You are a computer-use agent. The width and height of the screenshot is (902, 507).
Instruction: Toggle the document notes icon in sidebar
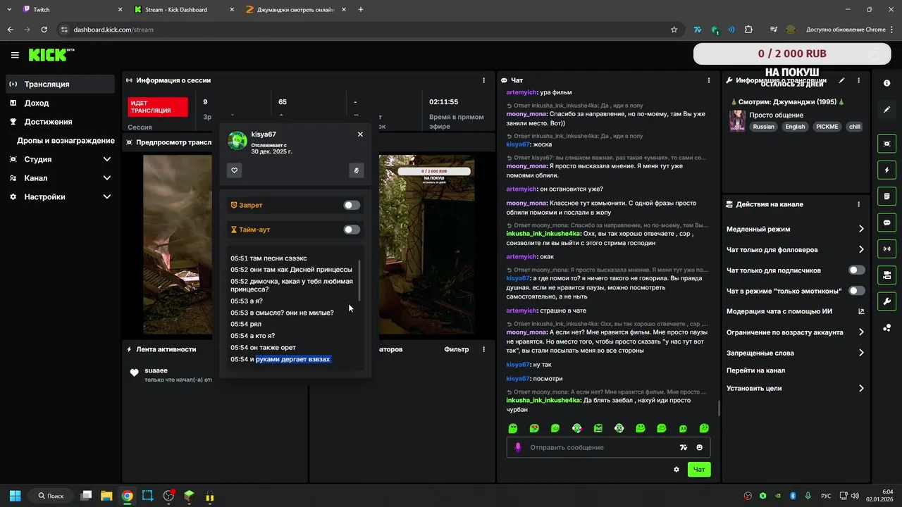point(886,196)
